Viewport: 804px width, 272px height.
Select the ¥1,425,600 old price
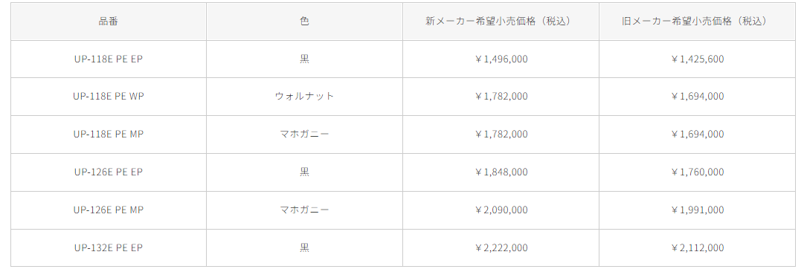click(697, 59)
